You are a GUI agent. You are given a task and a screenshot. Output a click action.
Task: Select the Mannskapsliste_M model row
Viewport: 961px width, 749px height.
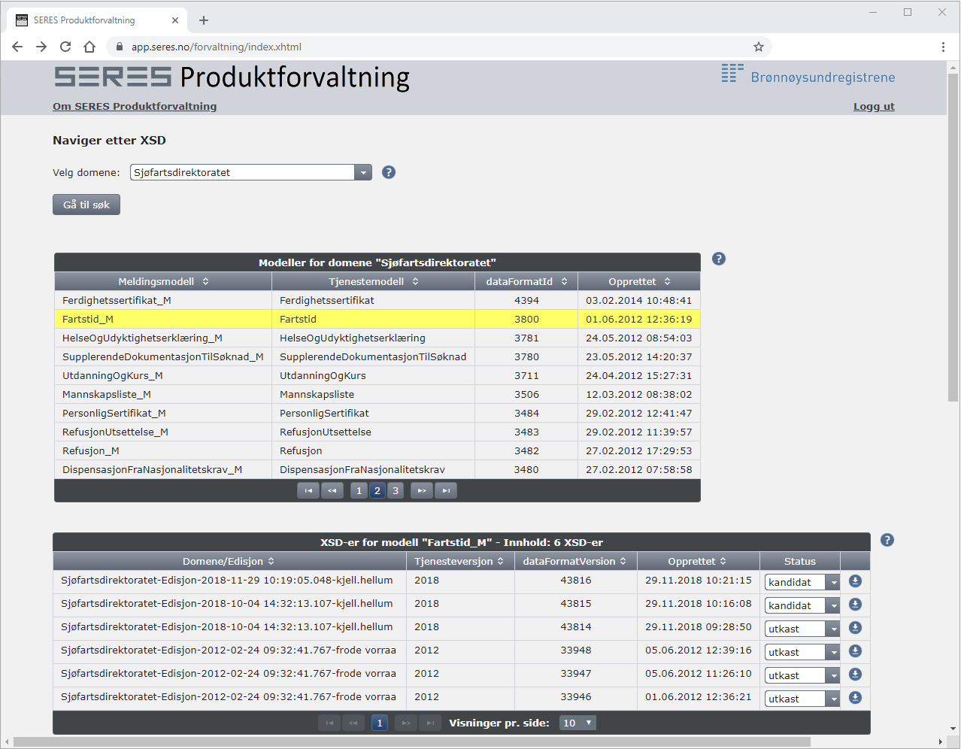pyautogui.click(x=107, y=394)
